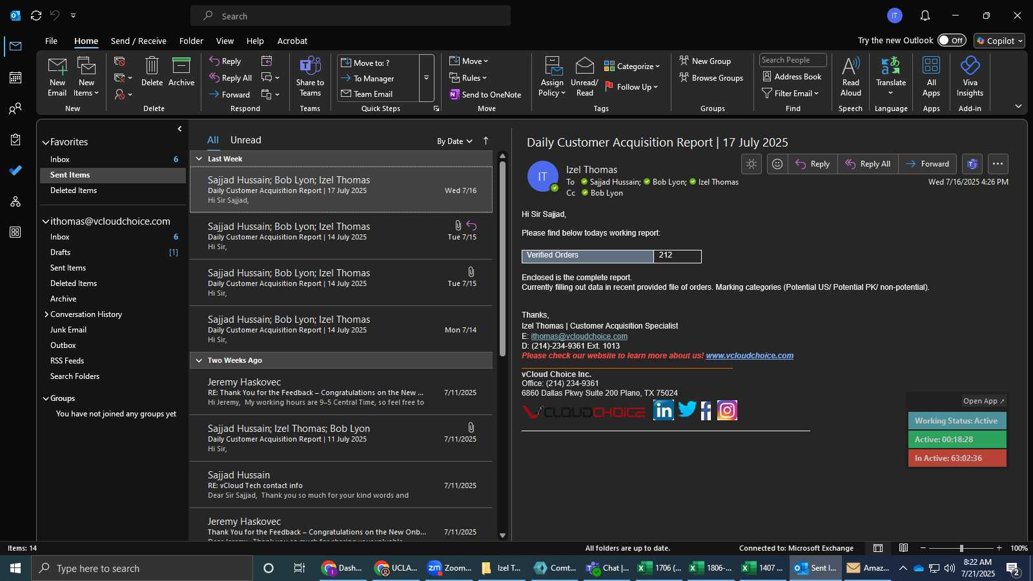The width and height of the screenshot is (1033, 581).
Task: Open the By Date sort dropdown
Action: click(455, 141)
